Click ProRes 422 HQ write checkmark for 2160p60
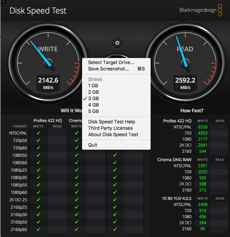 tap(39, 229)
